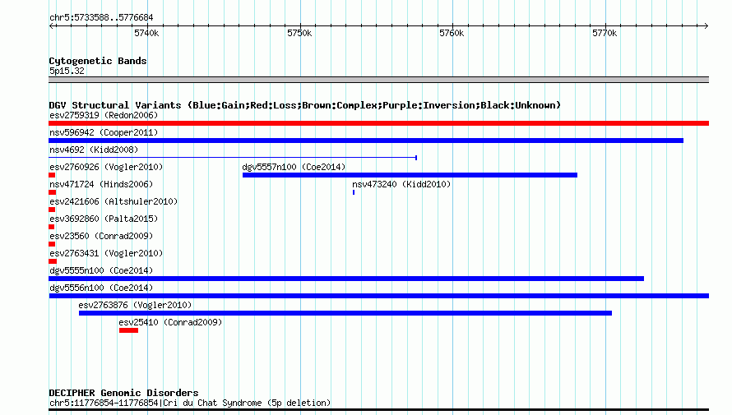Viewport: 732px width, 415px height.
Task: Select the 5p15.32 band label
Action: pos(67,71)
